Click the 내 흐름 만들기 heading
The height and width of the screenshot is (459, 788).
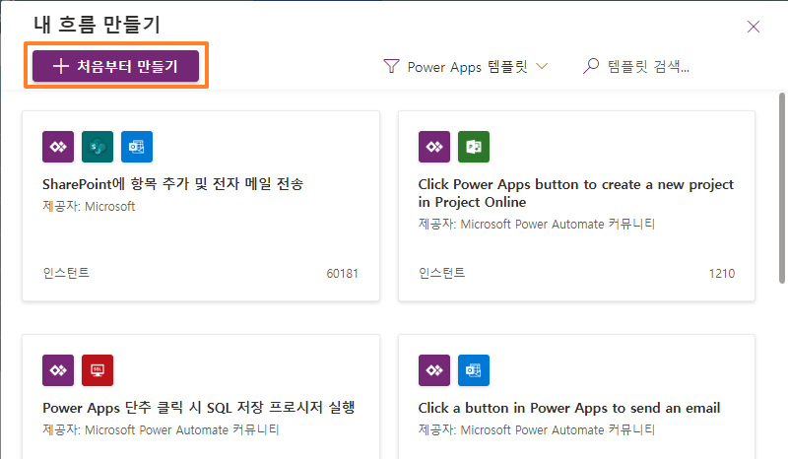tap(97, 24)
